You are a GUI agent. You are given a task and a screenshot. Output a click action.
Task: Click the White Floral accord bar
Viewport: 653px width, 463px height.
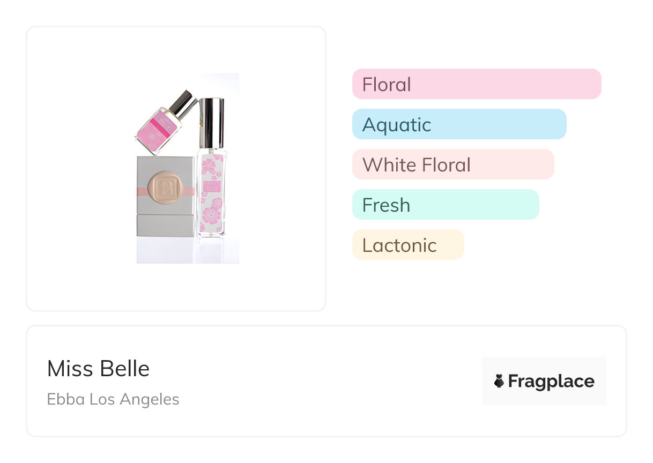coord(452,165)
